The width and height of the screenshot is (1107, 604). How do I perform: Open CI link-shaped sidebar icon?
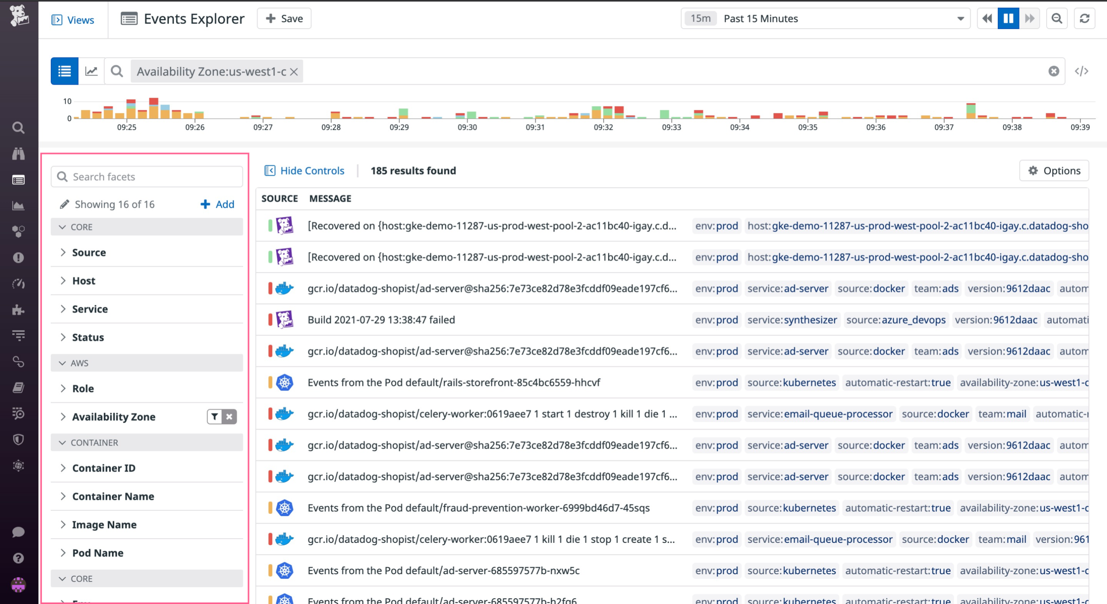(19, 362)
